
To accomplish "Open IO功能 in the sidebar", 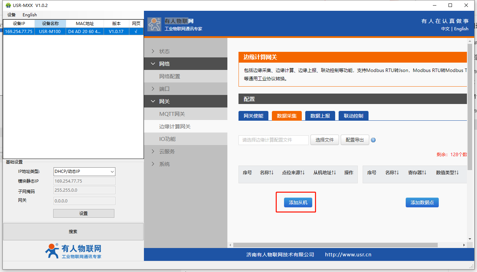I will (x=186, y=139).
